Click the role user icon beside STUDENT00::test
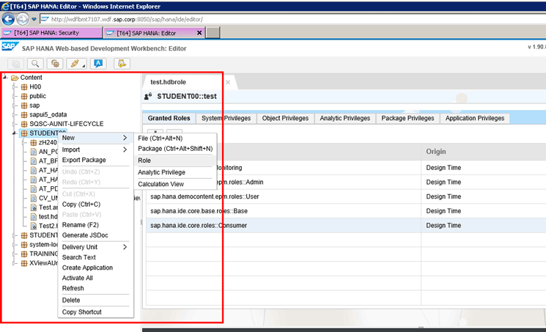The image size is (546, 332). (148, 97)
